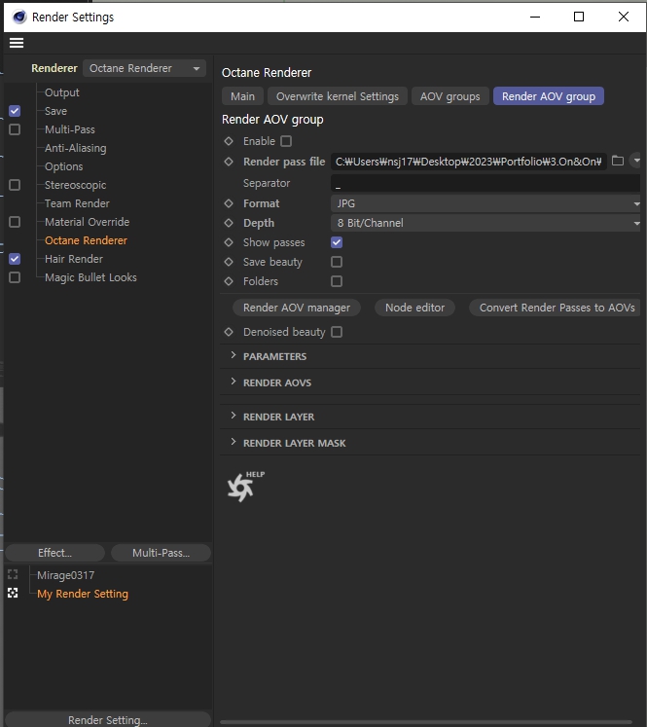Viewport: 647px width, 727px height.
Task: Click the Enable keyframe diamond
Action: pos(229,141)
